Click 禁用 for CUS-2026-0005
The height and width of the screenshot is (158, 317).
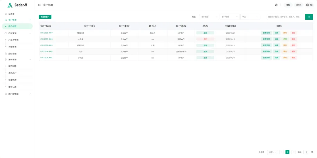click(285, 45)
